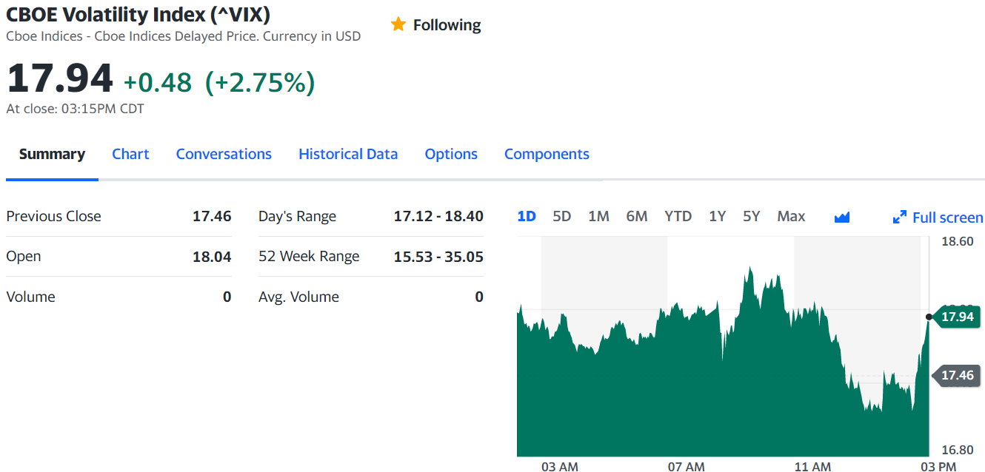Click the 07 AM time axis label
Screen dimensions: 985x472
click(x=686, y=466)
